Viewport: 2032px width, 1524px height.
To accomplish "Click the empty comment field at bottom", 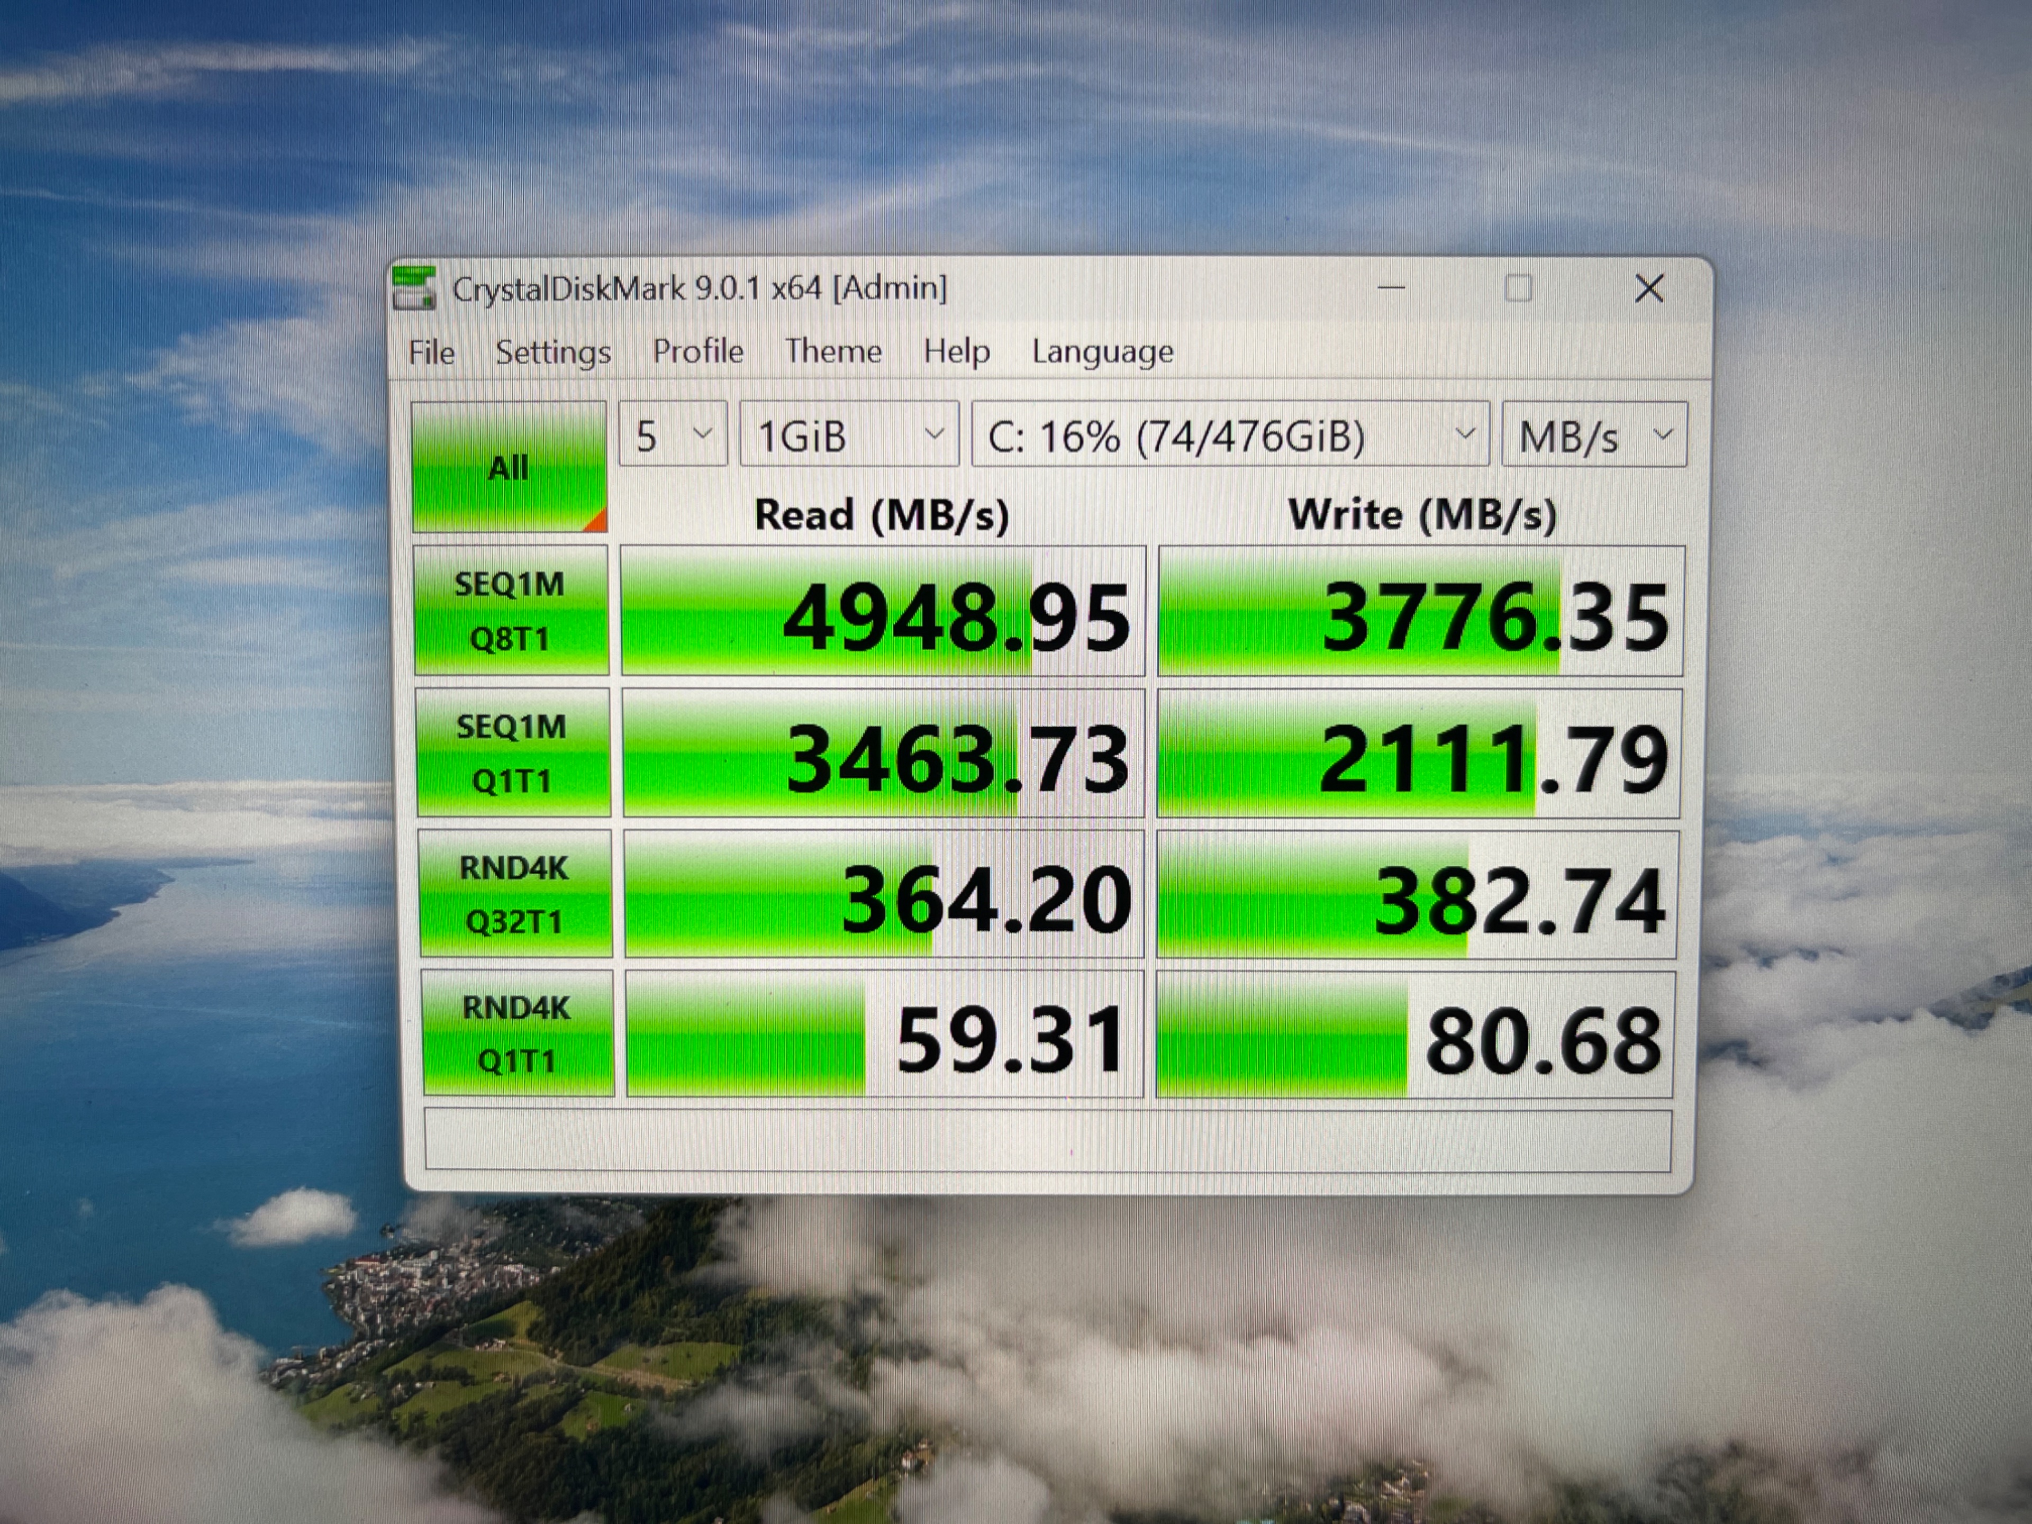I will tap(1047, 1140).
